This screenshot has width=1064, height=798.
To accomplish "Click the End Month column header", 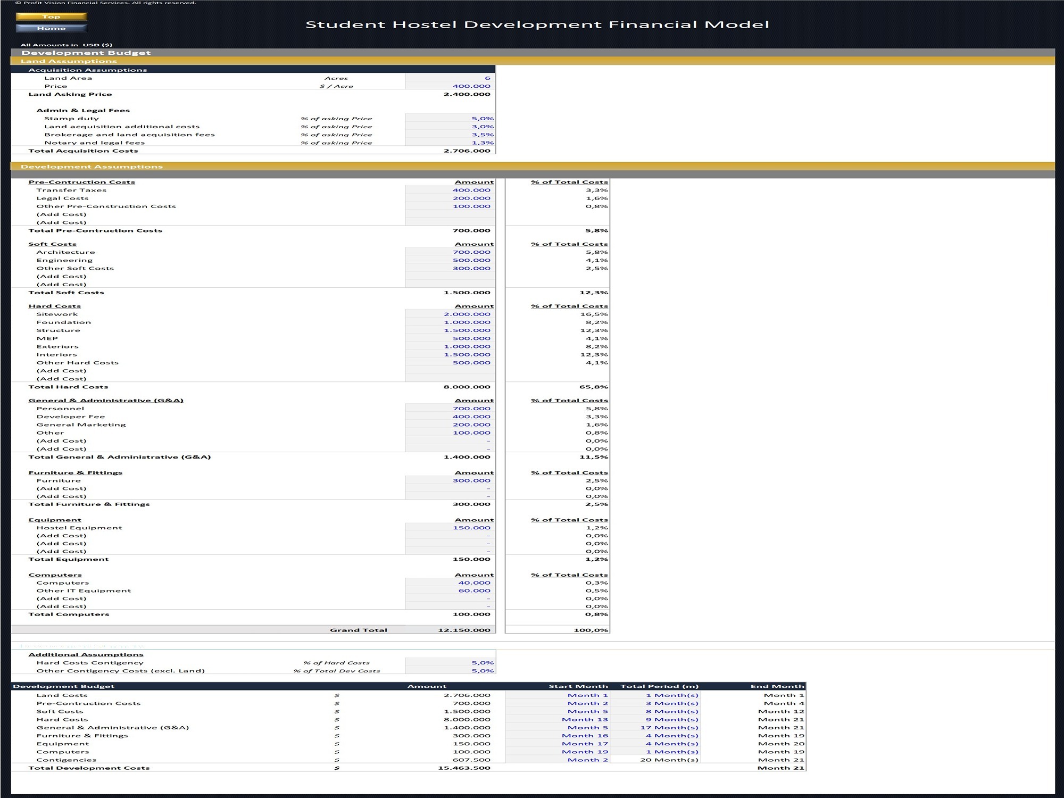I will [777, 686].
